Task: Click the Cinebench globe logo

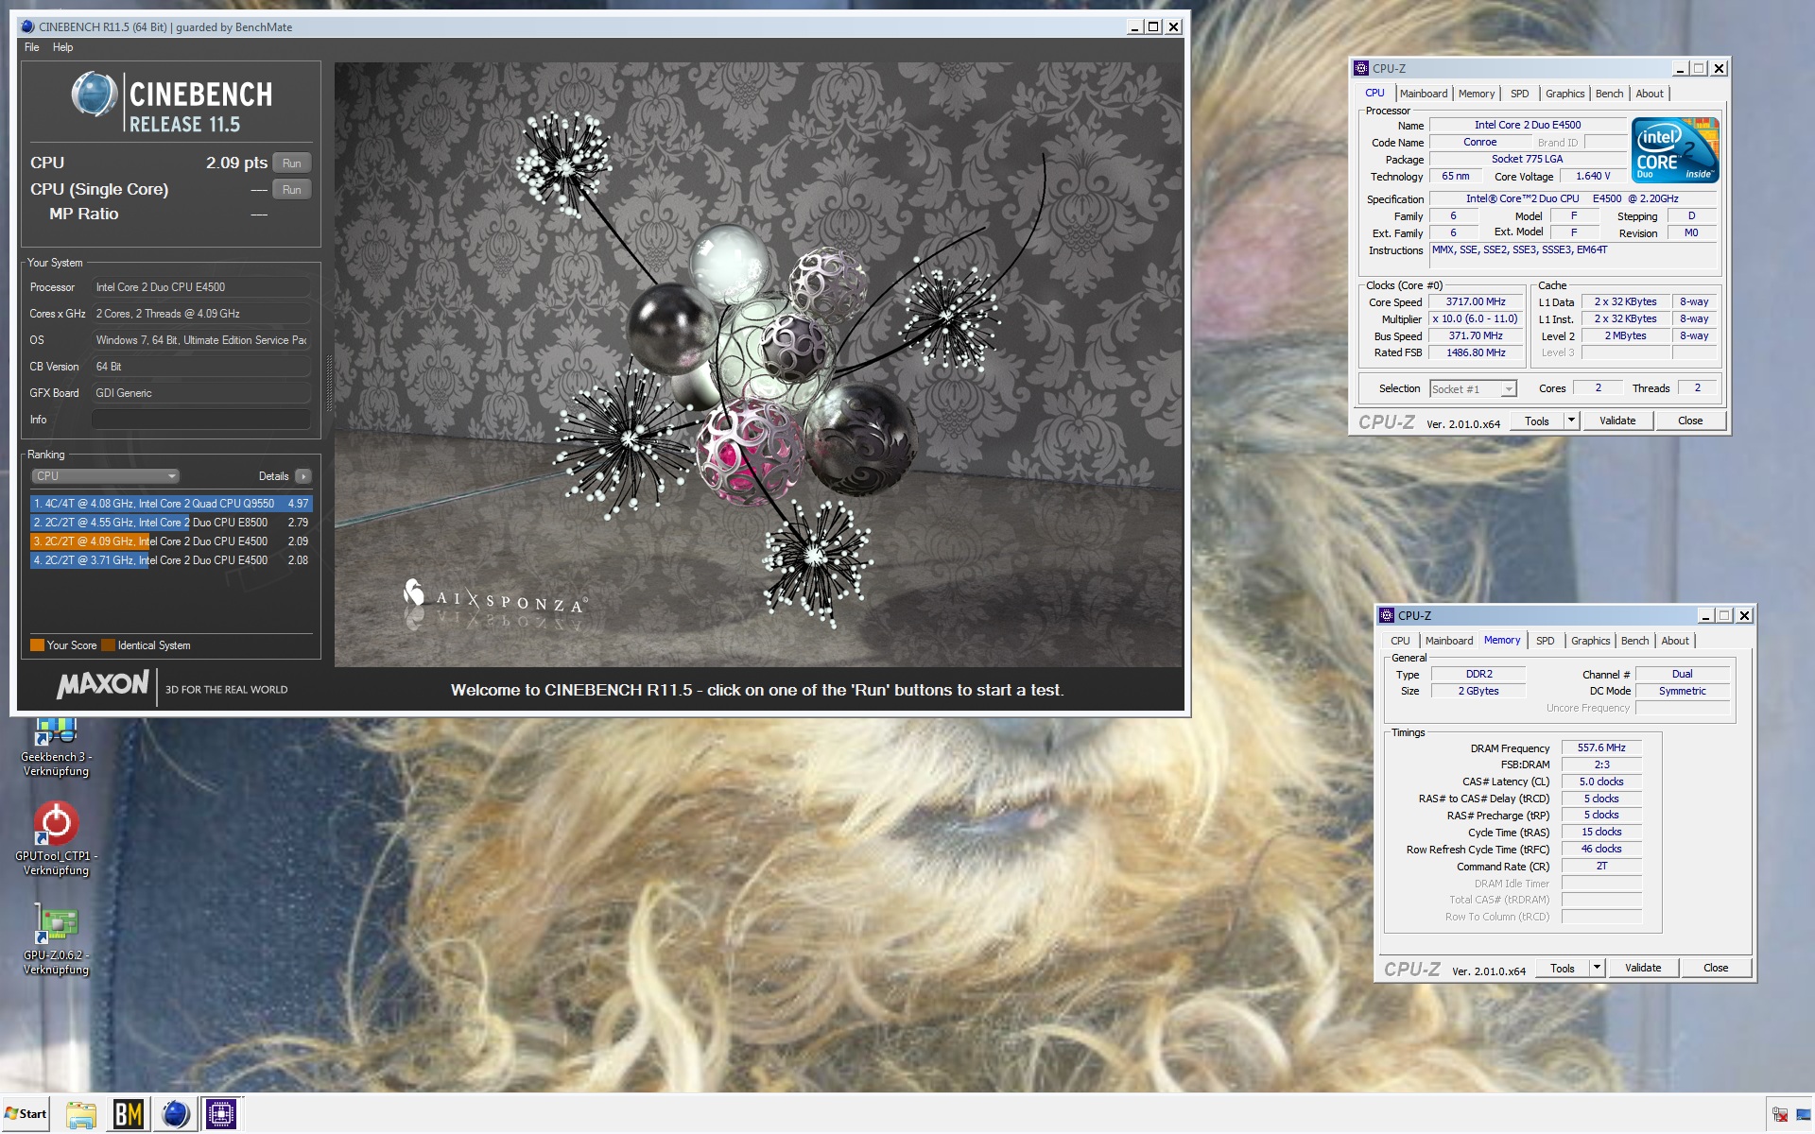Action: [94, 94]
